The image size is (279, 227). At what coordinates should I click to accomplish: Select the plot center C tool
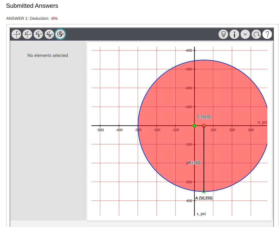(27, 34)
